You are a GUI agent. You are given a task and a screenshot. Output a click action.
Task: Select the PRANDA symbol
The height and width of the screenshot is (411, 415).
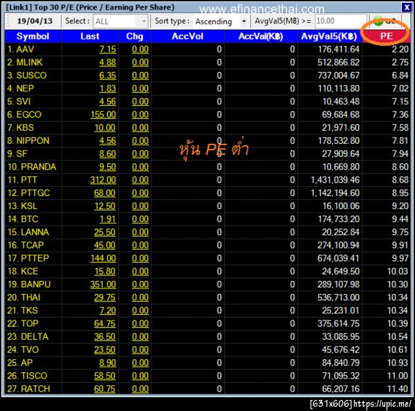tap(32, 167)
